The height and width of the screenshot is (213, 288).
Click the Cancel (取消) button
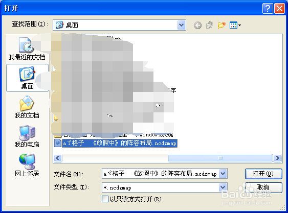tap(263, 187)
